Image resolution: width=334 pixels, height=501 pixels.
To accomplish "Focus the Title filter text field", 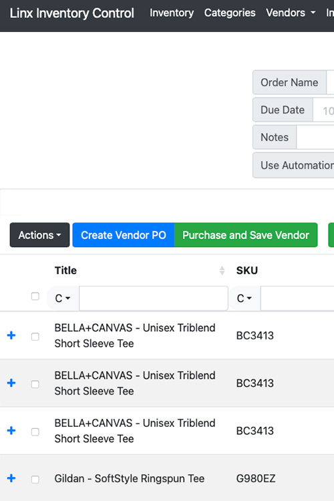I will pyautogui.click(x=154, y=299).
